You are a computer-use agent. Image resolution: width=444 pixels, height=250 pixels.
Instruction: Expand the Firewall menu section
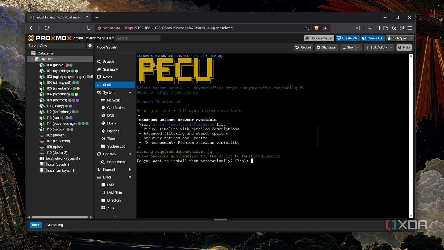pos(130,169)
